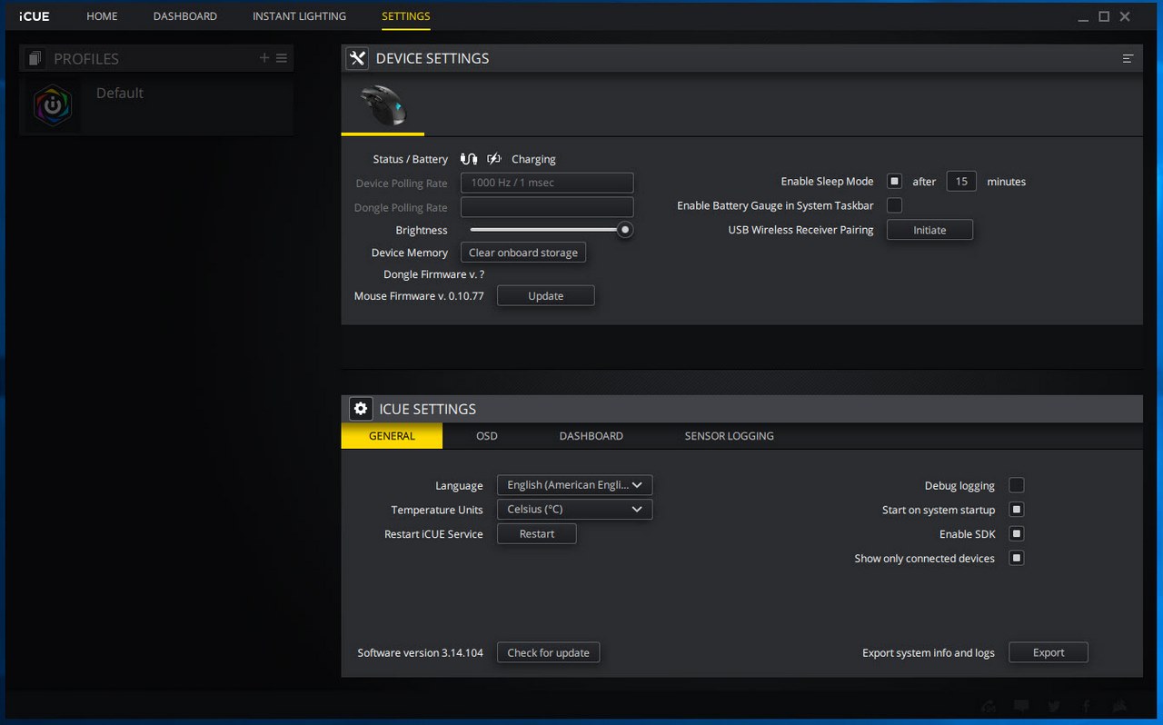
Task: Click the USB cable connection status icon
Action: 468,159
